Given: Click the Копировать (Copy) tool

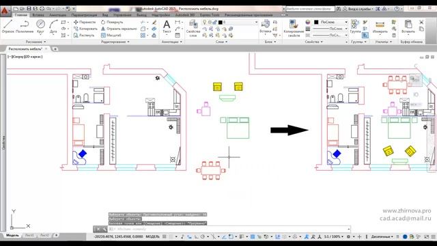Looking at the screenshot, I should pyautogui.click(x=85, y=29).
